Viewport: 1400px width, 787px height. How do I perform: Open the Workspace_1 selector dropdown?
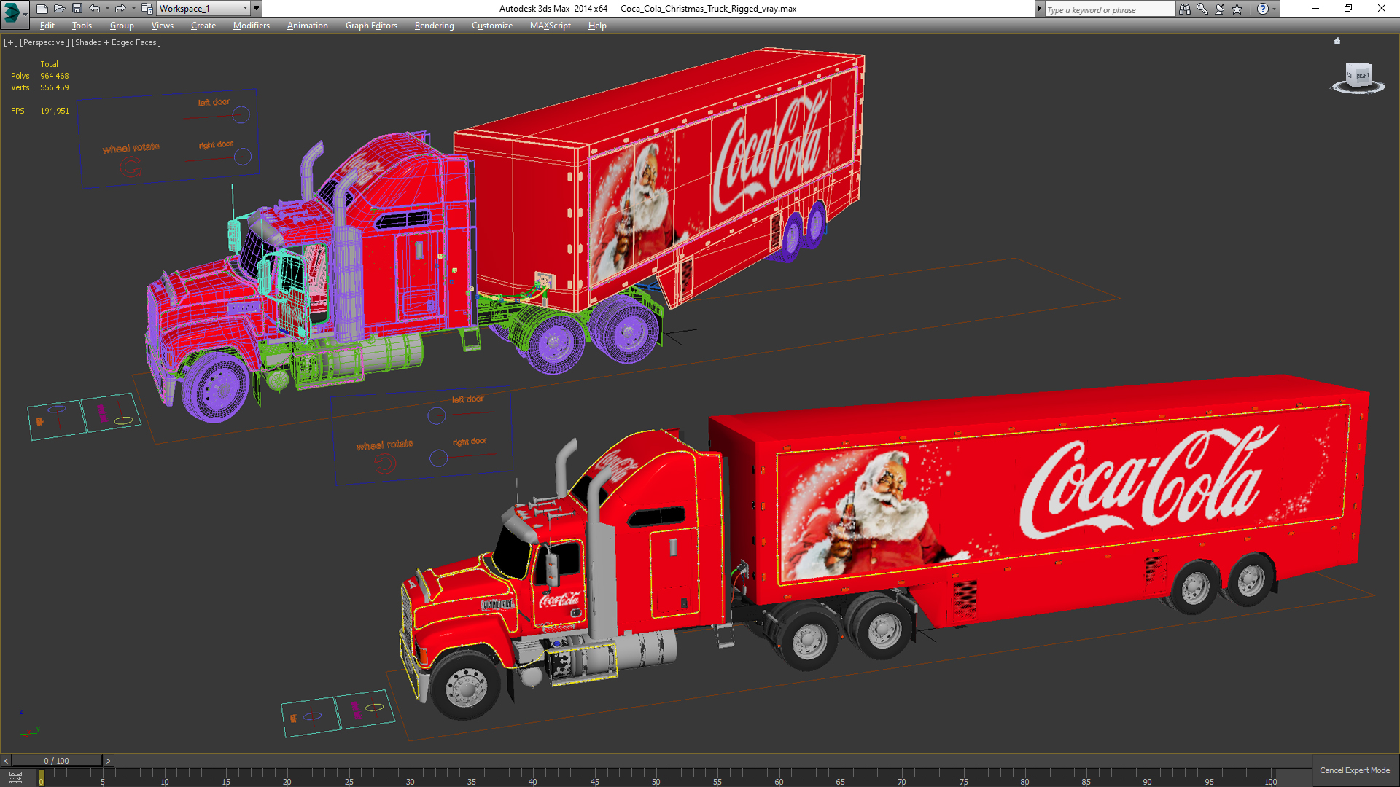pyautogui.click(x=203, y=9)
